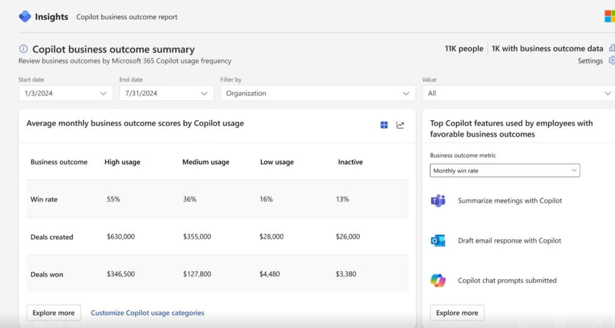
Task: Click Summarize meetings with Copilot feature
Action: click(x=510, y=200)
